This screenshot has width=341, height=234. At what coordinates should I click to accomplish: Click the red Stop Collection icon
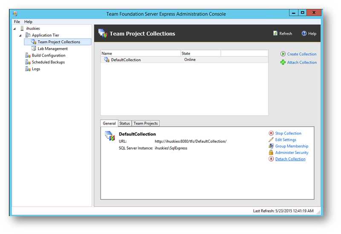[x=271, y=133]
